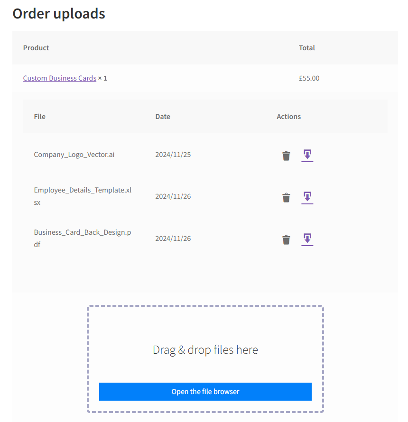Click the Product column header

tap(36, 48)
